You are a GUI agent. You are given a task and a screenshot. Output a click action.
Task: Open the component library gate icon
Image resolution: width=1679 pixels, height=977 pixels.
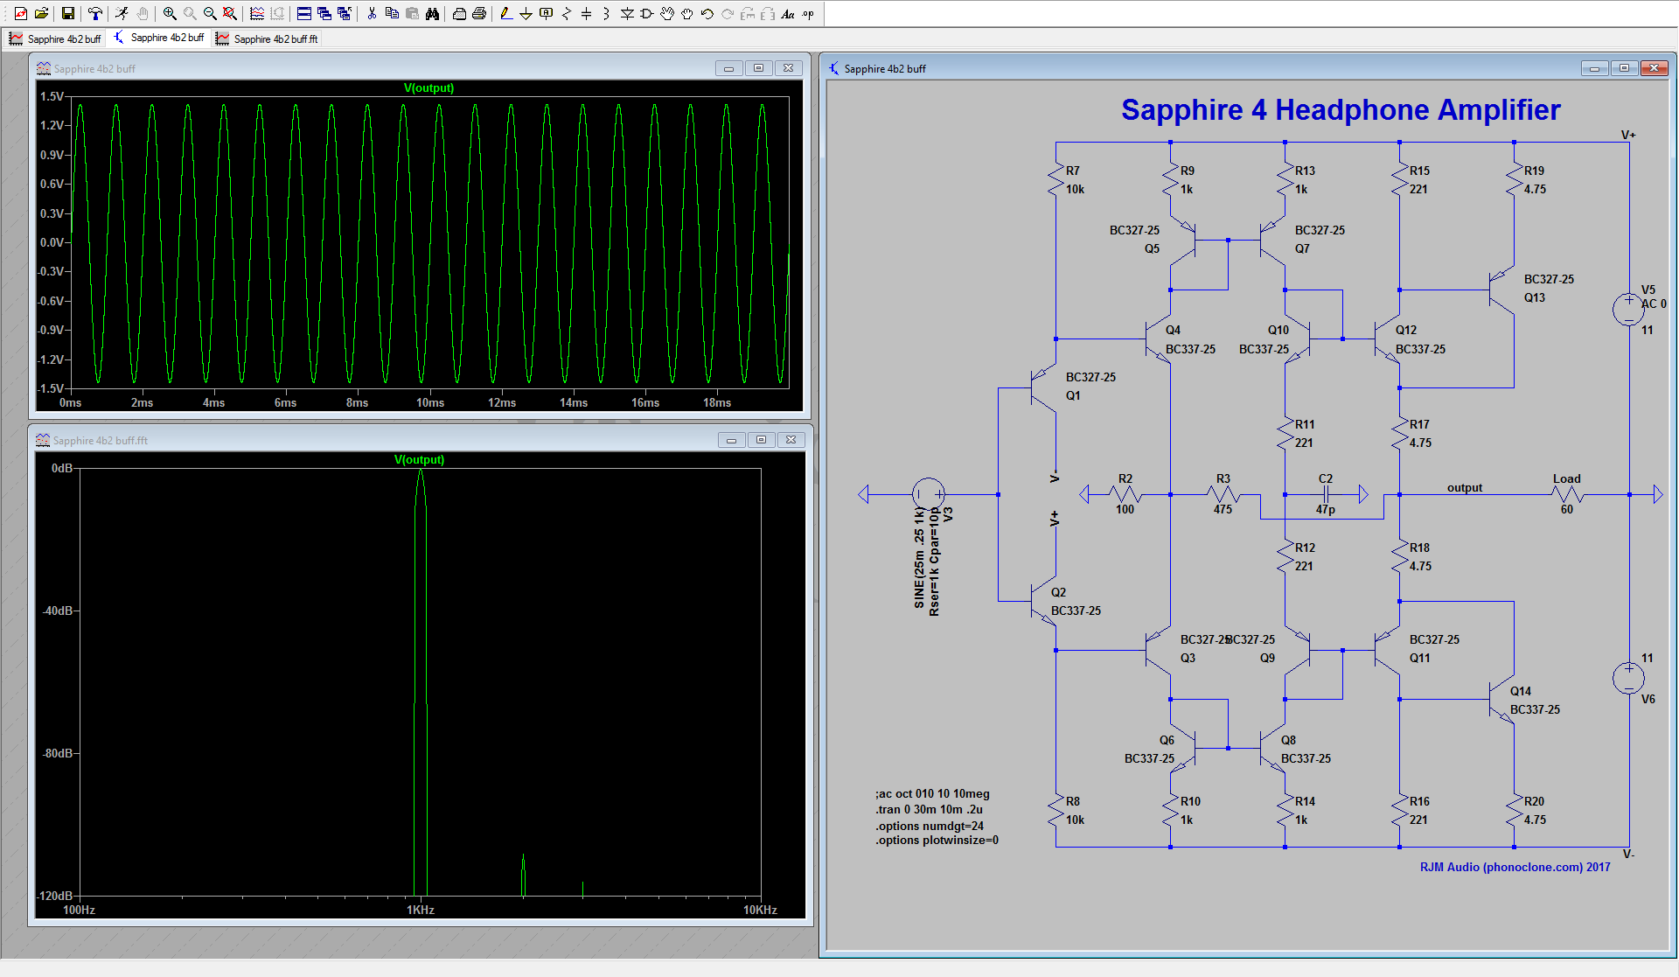pyautogui.click(x=647, y=13)
